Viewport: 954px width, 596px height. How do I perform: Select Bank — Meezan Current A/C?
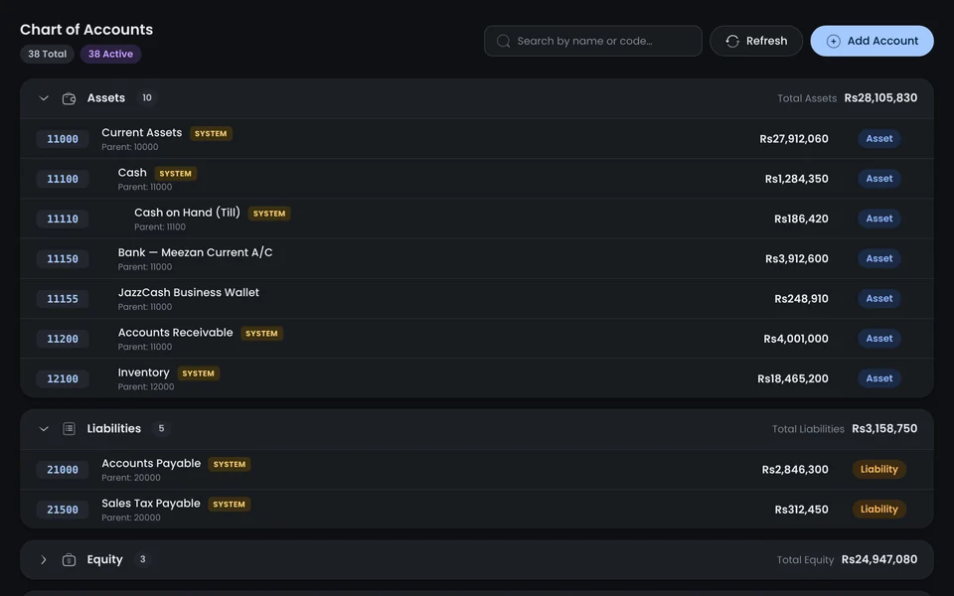coord(477,258)
